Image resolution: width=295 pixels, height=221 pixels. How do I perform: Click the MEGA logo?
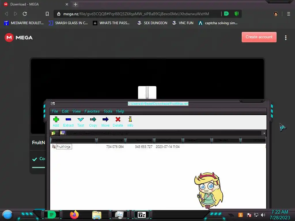pos(18,38)
